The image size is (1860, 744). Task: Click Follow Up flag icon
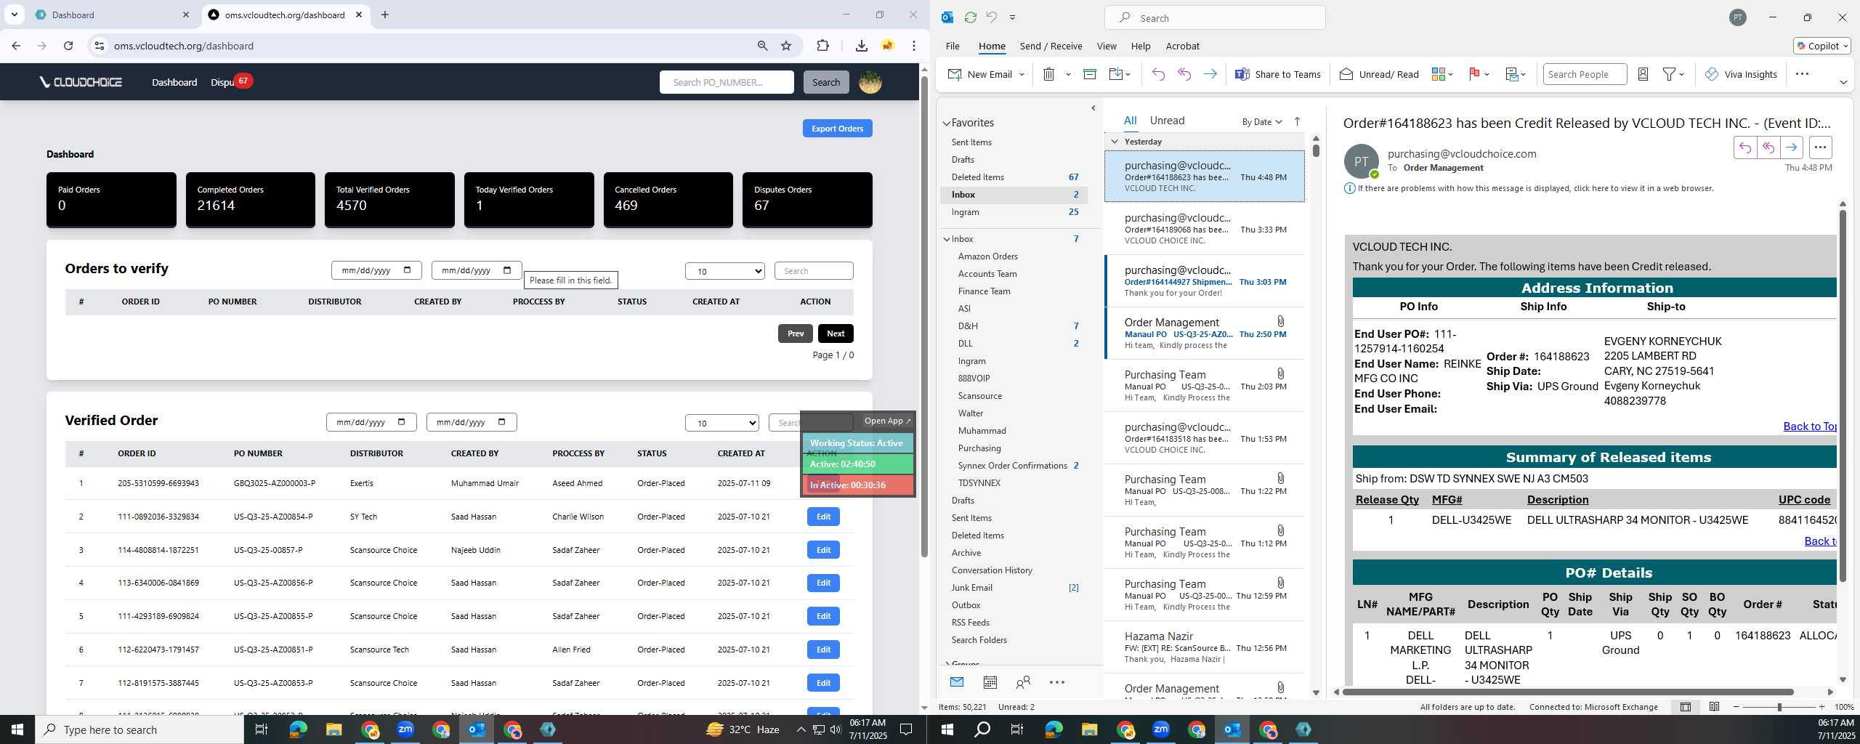[1474, 74]
